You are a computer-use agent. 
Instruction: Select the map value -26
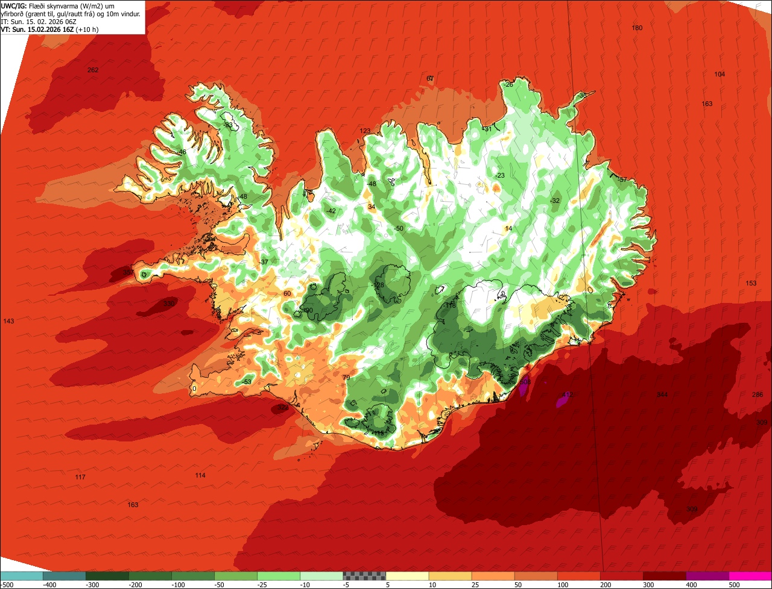coord(508,84)
